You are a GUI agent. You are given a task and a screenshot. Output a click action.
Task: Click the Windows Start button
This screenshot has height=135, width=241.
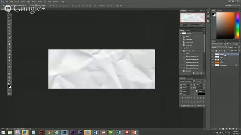(x=3, y=132)
